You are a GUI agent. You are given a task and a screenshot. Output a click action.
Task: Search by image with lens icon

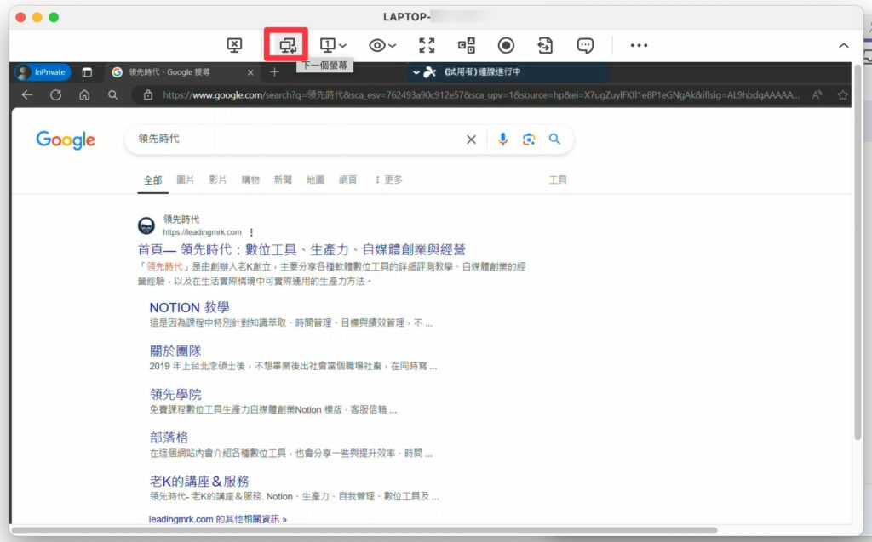coord(528,140)
